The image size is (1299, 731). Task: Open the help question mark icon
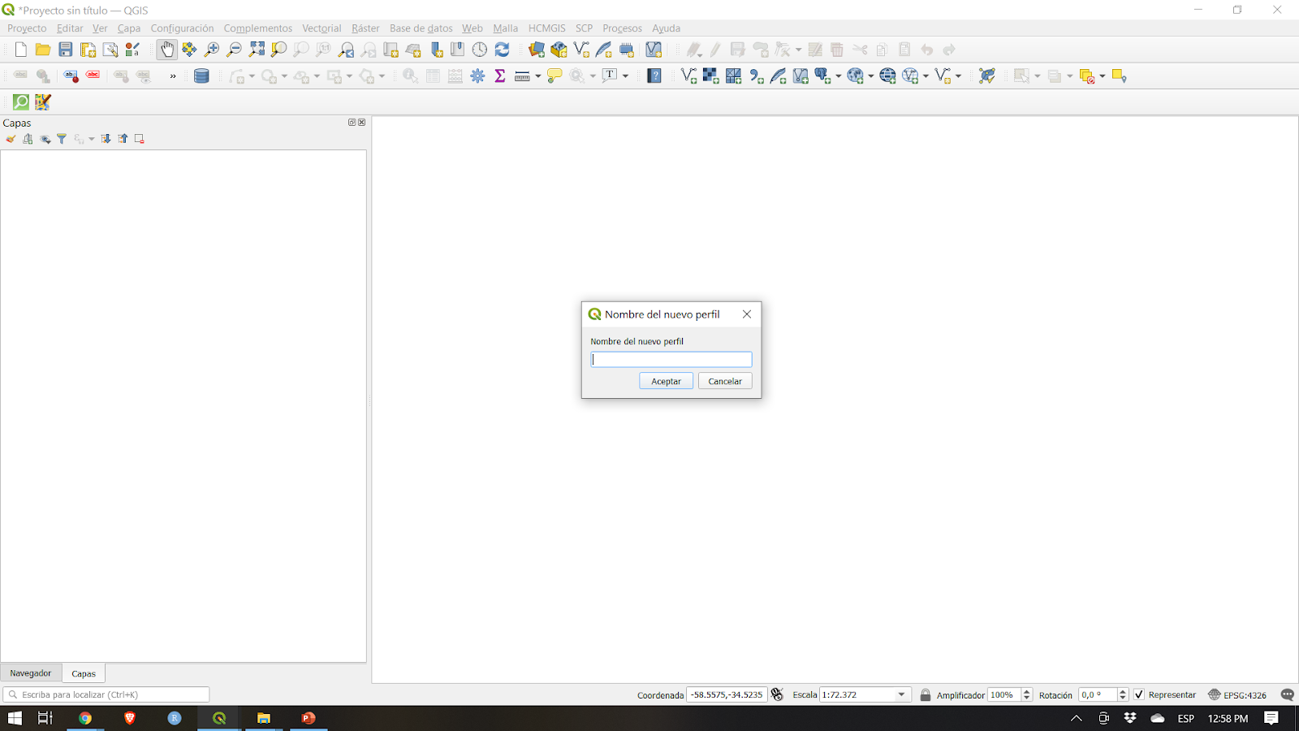point(654,76)
